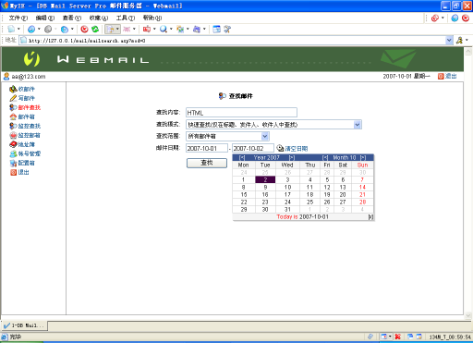Click the blue globe toolbar icon
This screenshot has width=473, height=343.
65,29
